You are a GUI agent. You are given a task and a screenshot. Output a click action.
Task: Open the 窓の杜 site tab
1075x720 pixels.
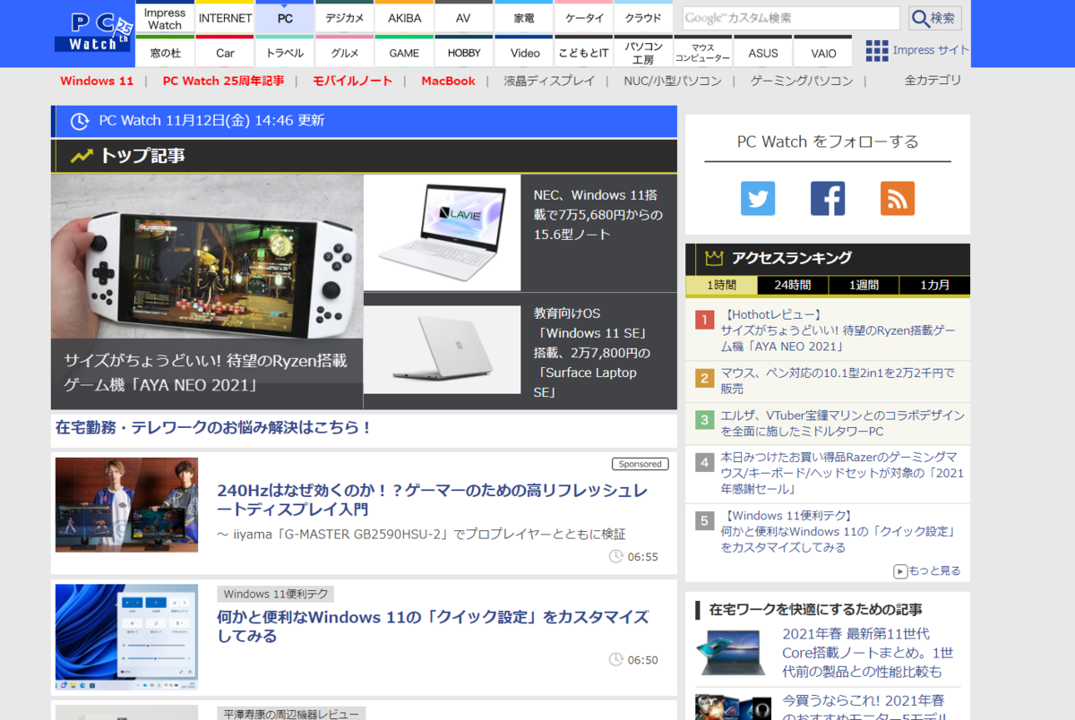click(165, 52)
